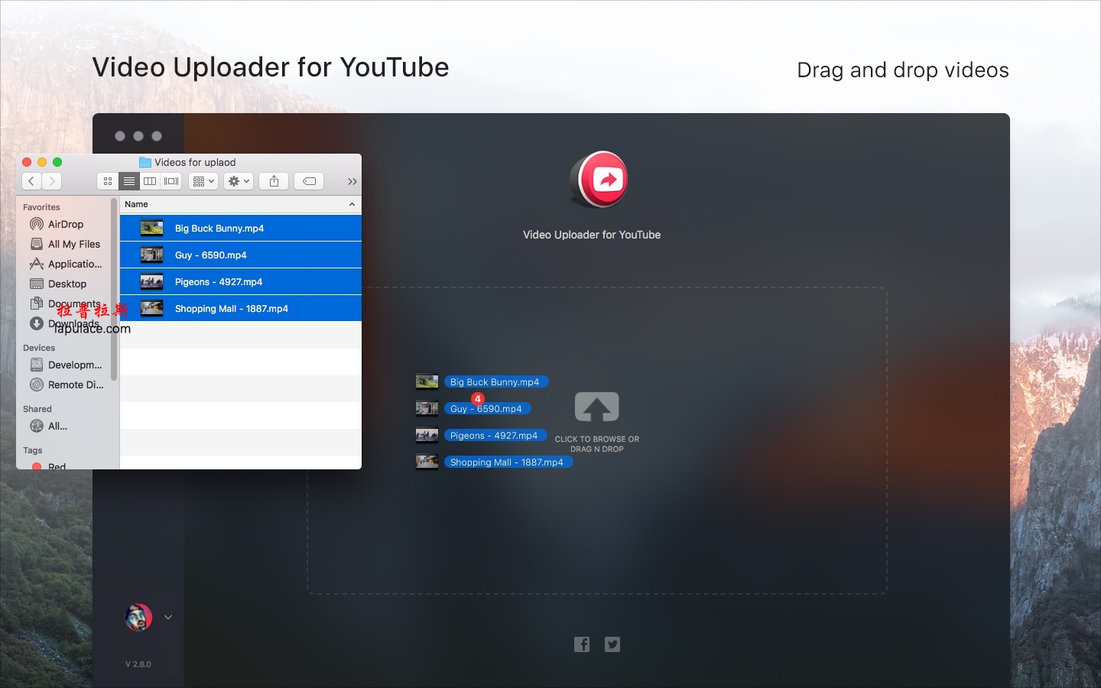The image size is (1101, 688).
Task: Click dragged Shopping Mall - 1887.mp4 label in uploader
Action: [508, 462]
